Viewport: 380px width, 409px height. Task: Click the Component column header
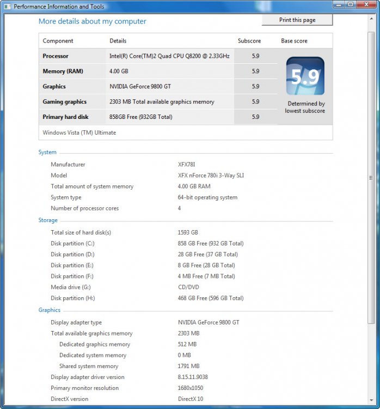(x=58, y=41)
